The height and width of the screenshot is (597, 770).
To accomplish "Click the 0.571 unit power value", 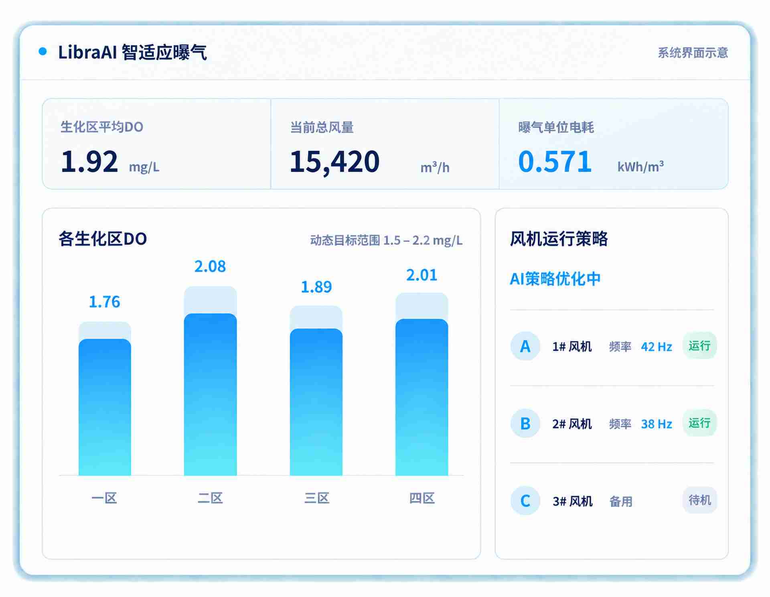I will coord(555,161).
